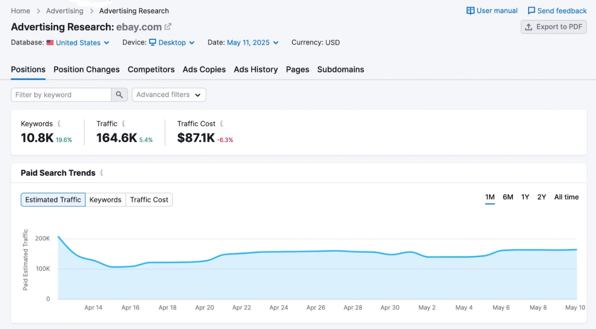The height and width of the screenshot is (329, 596).
Task: Click the Currency: USD label
Action: (x=316, y=42)
